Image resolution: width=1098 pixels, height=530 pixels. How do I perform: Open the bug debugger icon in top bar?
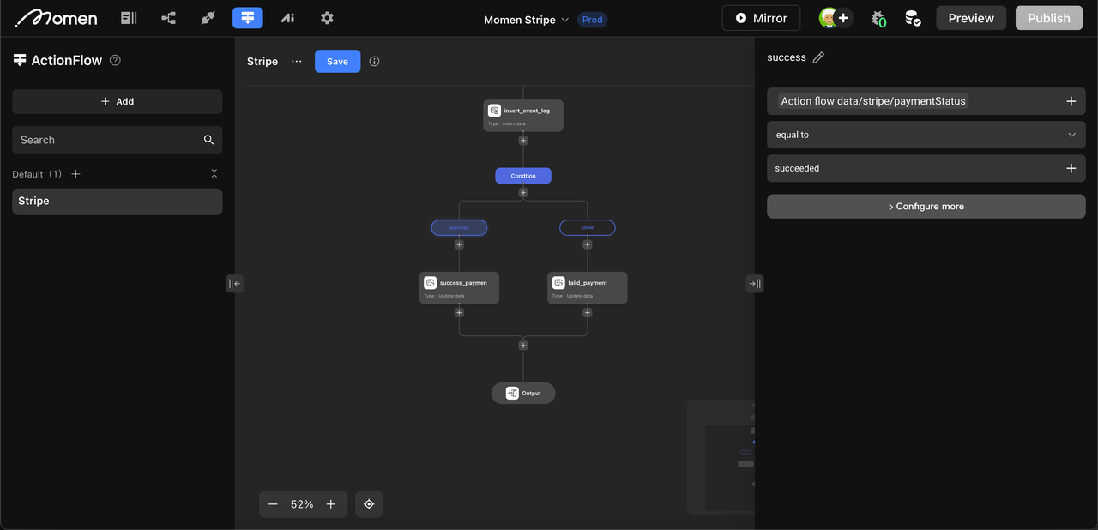click(878, 18)
